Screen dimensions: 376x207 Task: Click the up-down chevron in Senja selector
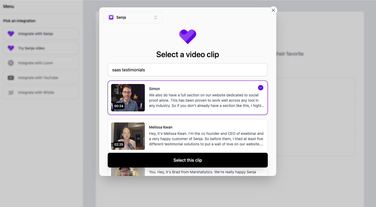pyautogui.click(x=156, y=17)
